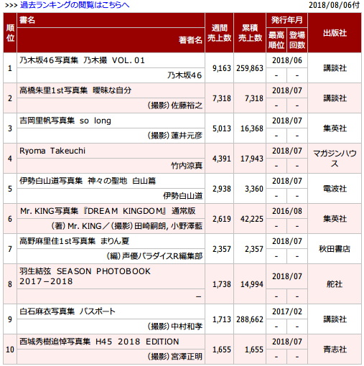Select title 西城秀樹追悼写真集 H45 2018 EDITION

(x=99, y=342)
